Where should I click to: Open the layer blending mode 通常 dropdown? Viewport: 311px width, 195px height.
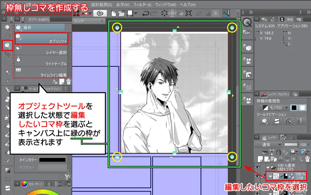(x=269, y=145)
